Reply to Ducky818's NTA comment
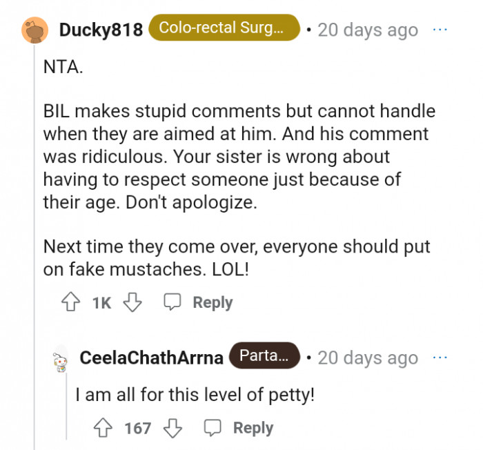 tap(212, 302)
